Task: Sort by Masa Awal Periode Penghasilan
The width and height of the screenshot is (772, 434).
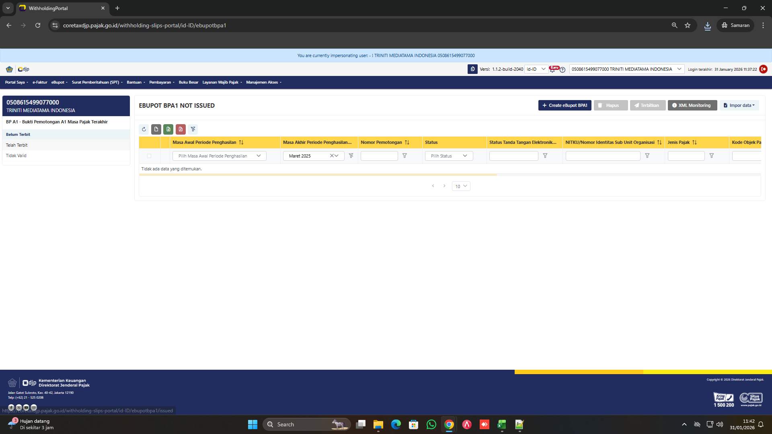Action: click(x=241, y=142)
